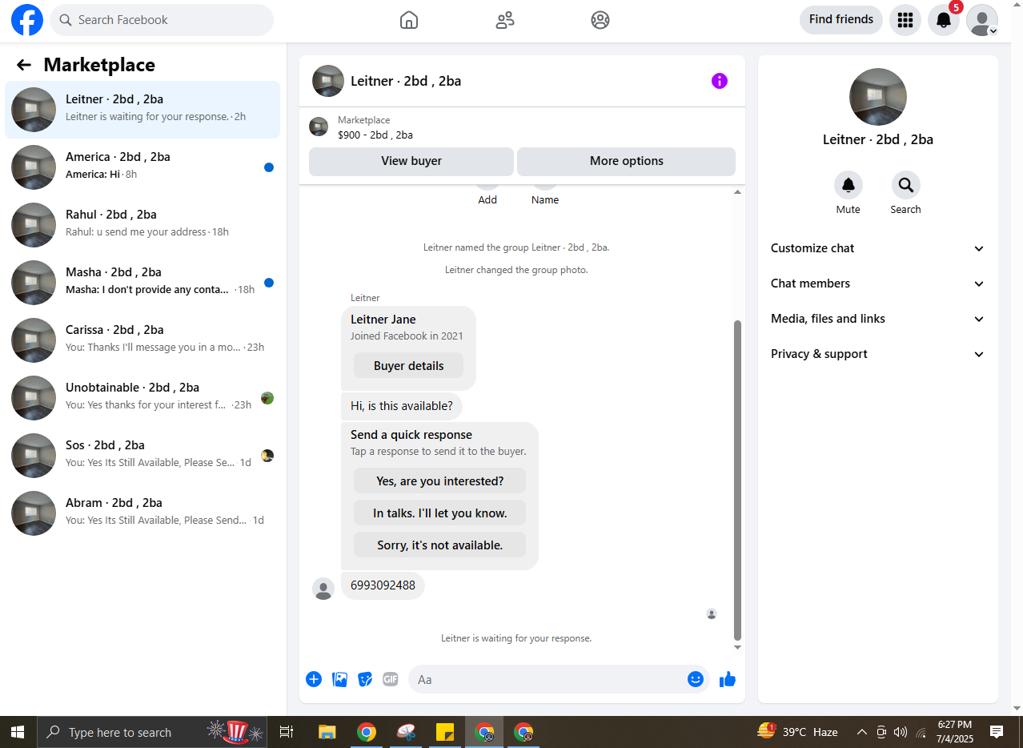Choose a GIF icon

391,679
